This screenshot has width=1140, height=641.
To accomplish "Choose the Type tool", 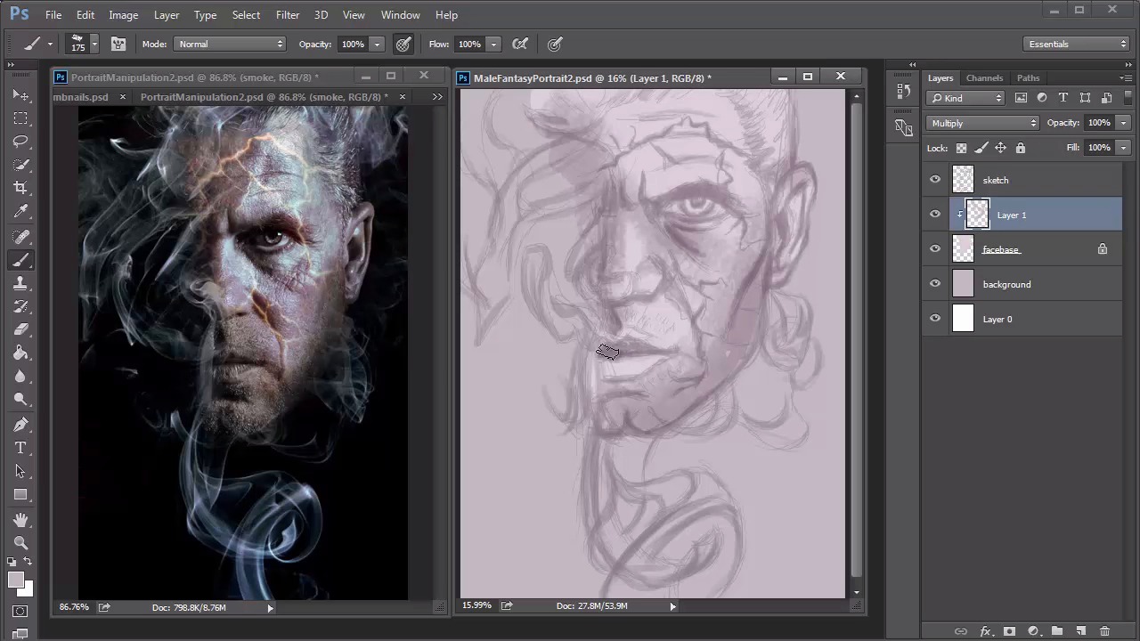I will (20, 448).
